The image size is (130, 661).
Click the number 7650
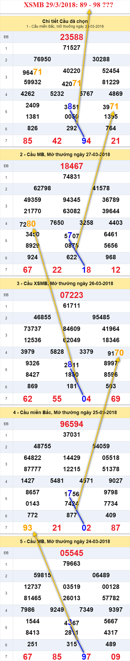point(57,223)
